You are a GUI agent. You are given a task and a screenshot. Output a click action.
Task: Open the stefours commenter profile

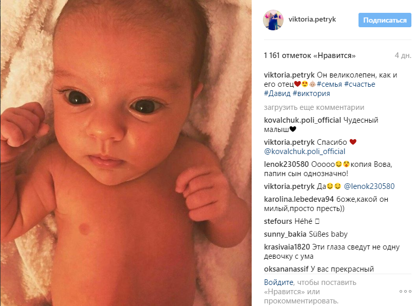pyautogui.click(x=278, y=221)
